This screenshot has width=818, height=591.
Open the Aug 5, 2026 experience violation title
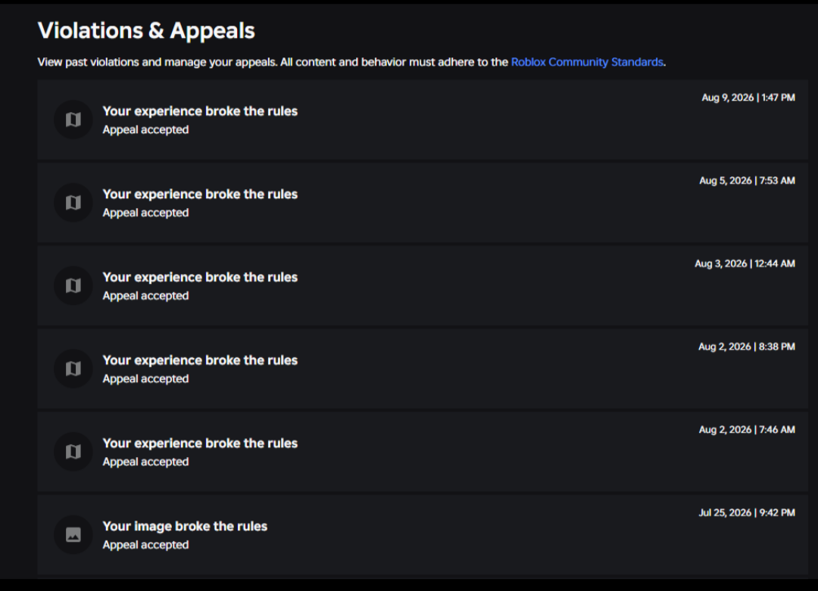coord(200,194)
